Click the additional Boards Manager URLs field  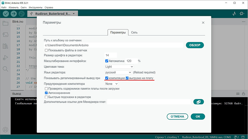point(149,102)
